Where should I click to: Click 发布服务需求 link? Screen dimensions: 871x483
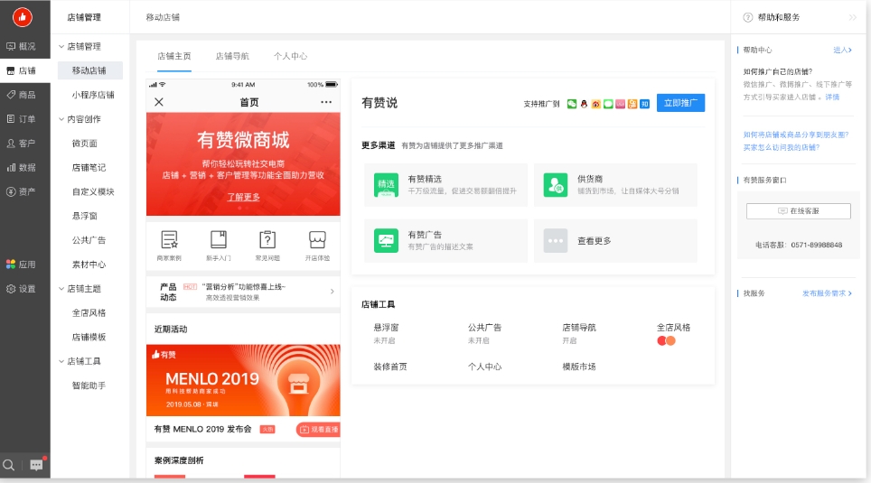(x=827, y=293)
